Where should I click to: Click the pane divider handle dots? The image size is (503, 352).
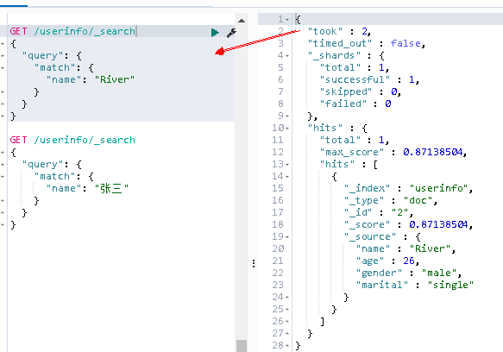tap(254, 263)
